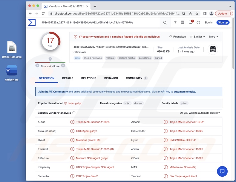Expand the More dropdown
The image size is (236, 182).
point(213,37)
